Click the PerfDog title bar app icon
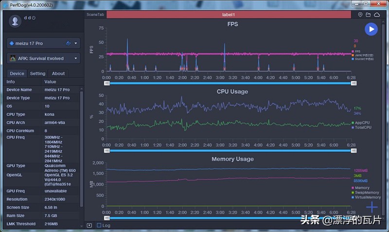389x232 pixels. point(5,5)
